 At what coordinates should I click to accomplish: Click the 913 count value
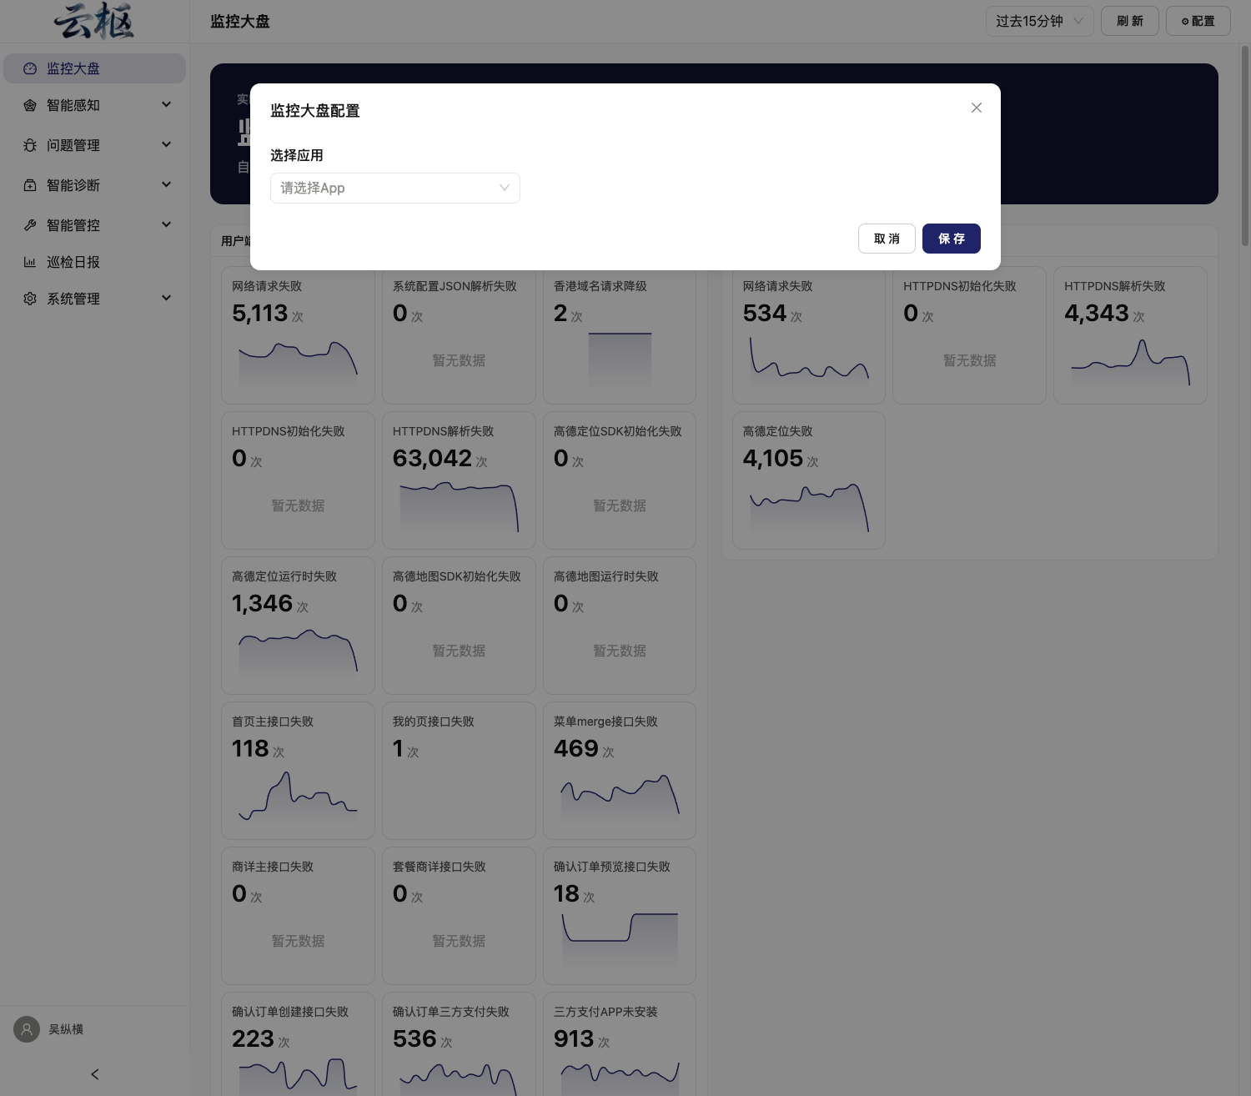point(574,1038)
